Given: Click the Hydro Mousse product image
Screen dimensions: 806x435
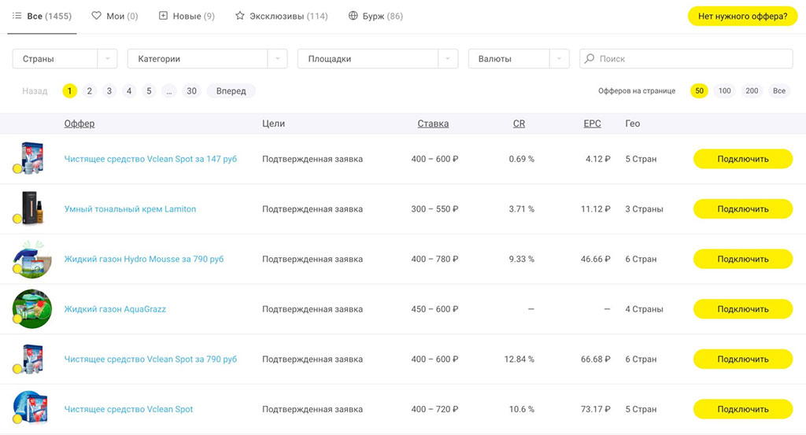Looking at the screenshot, I should pos(32,259).
